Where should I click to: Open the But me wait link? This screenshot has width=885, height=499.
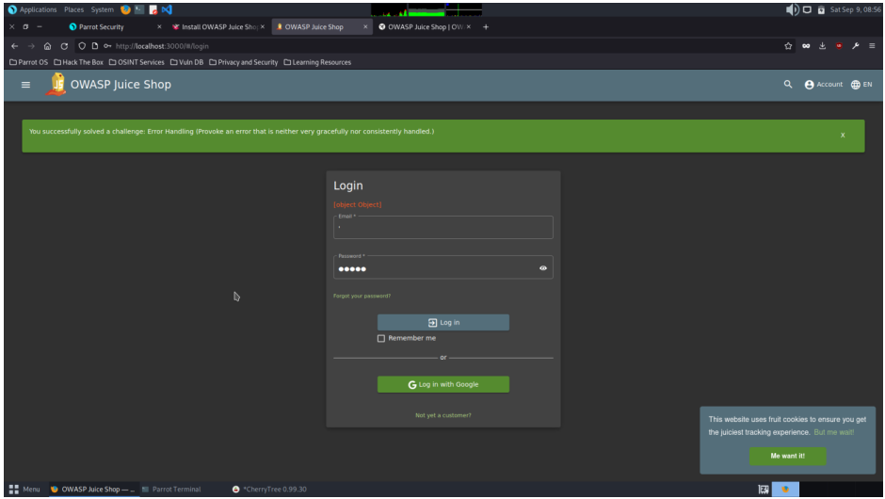tap(833, 432)
